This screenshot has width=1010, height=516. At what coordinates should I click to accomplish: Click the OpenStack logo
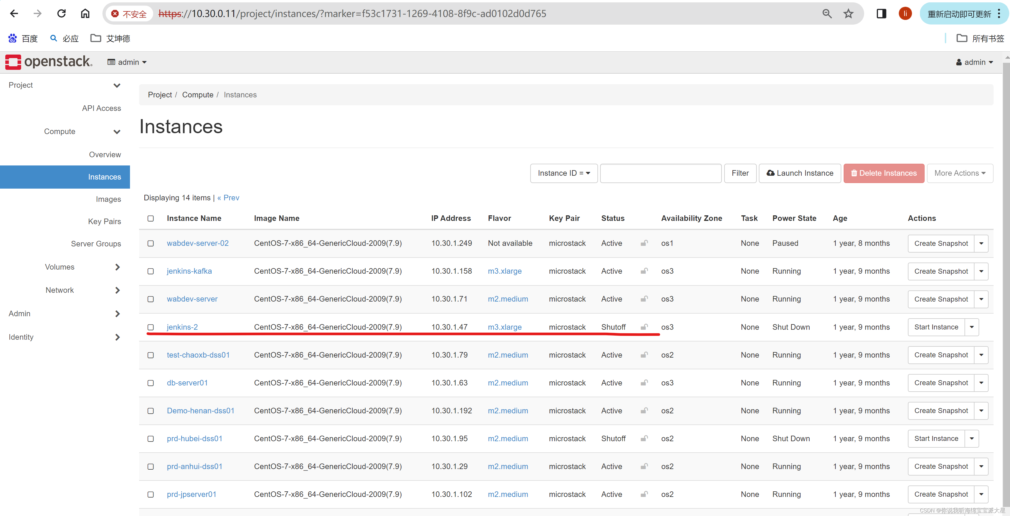pos(49,62)
